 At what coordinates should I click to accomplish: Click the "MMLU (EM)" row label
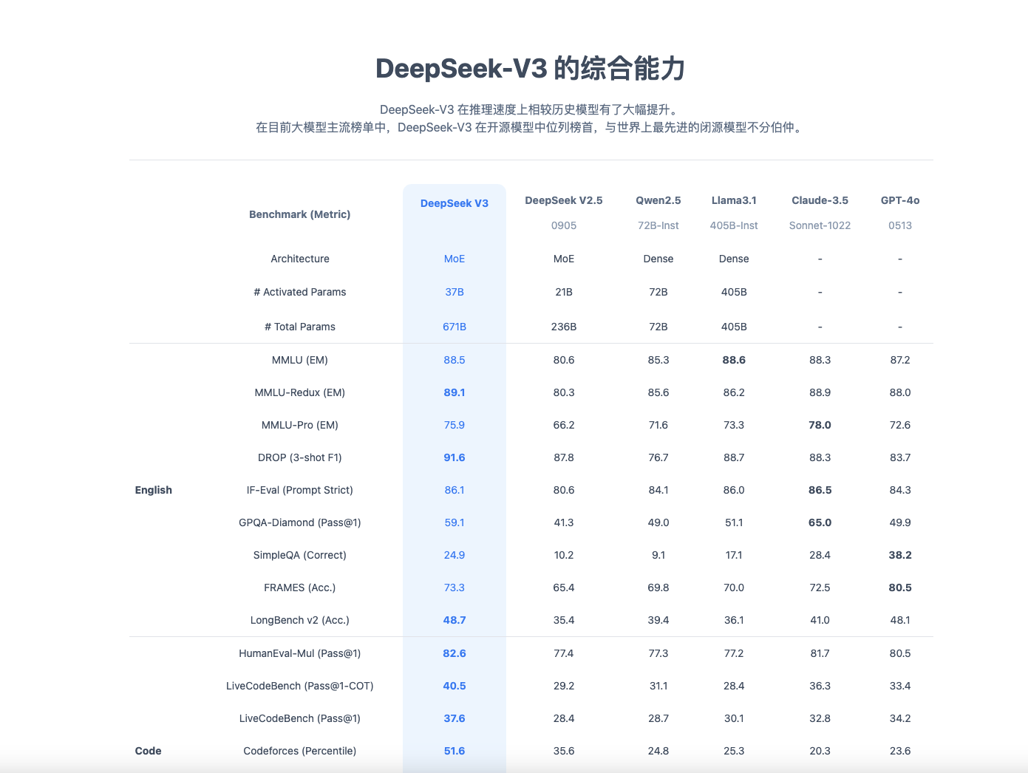[x=300, y=360]
